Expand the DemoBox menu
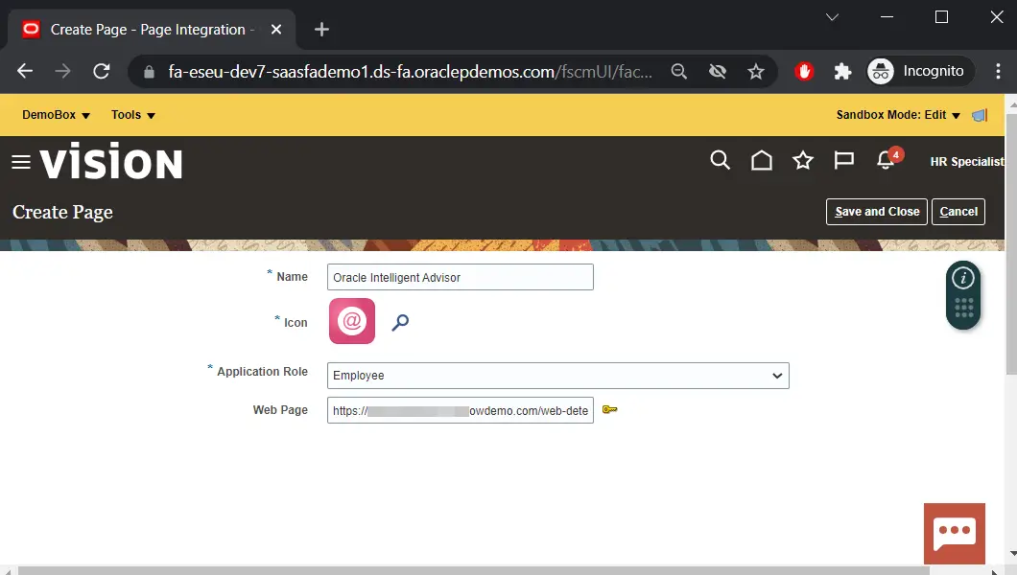This screenshot has height=575, width=1017. 56,115
